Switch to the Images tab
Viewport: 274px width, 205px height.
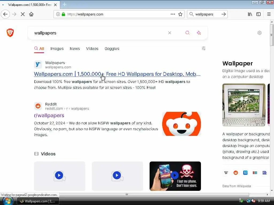point(57,49)
